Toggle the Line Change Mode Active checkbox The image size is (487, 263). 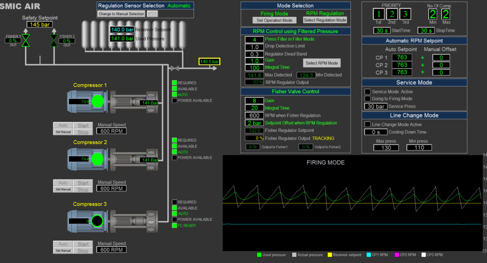click(367, 124)
